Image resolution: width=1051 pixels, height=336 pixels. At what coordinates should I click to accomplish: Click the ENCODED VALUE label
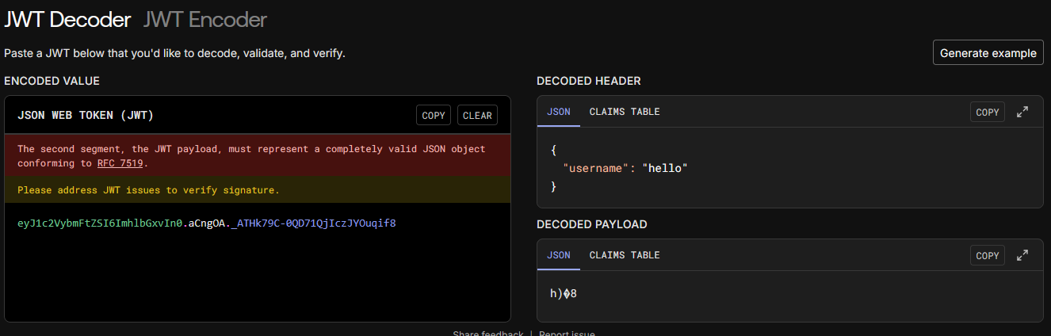pyautogui.click(x=52, y=81)
